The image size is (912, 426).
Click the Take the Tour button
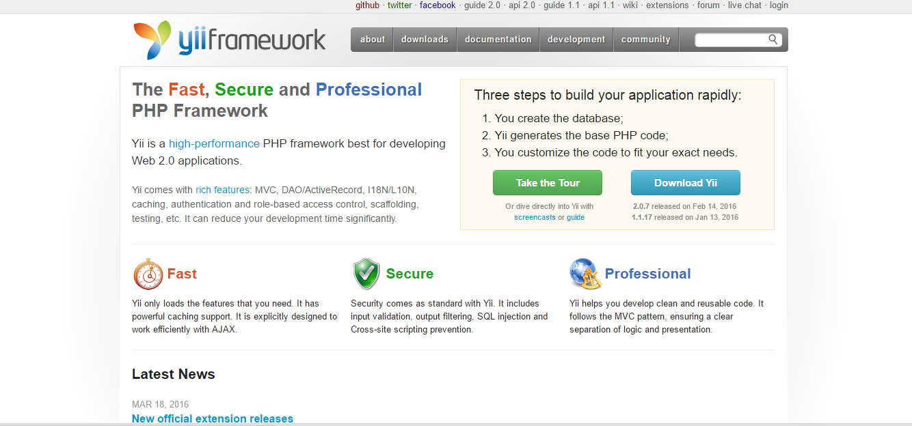click(x=548, y=183)
